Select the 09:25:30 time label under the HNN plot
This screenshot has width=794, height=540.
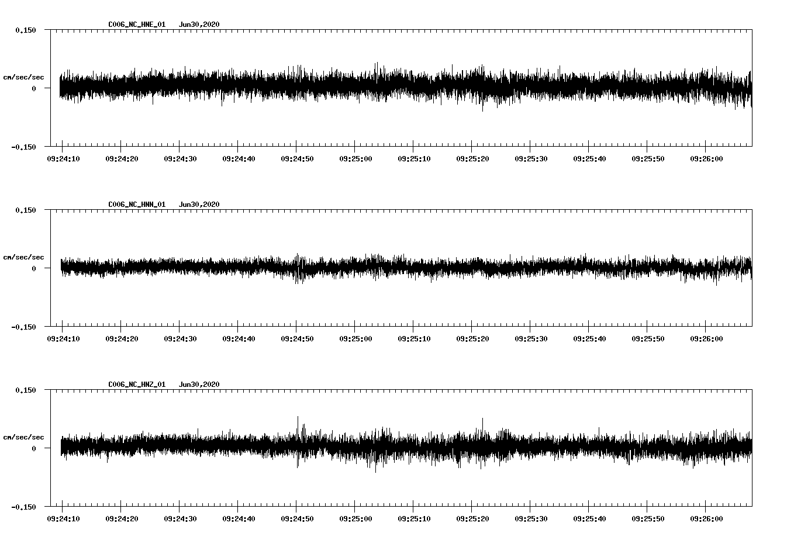531,339
